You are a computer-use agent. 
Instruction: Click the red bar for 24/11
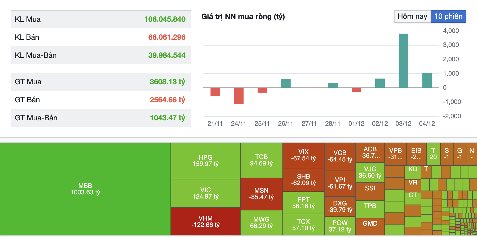pyautogui.click(x=238, y=96)
